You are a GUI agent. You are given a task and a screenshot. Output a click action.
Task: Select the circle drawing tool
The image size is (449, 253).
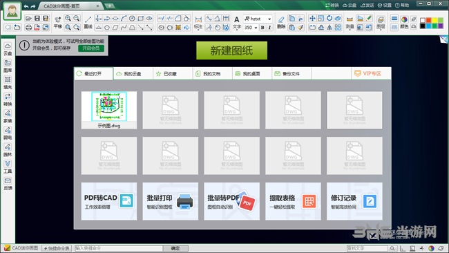tap(132, 19)
